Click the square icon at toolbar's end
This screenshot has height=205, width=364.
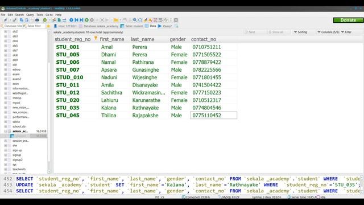[176, 20]
